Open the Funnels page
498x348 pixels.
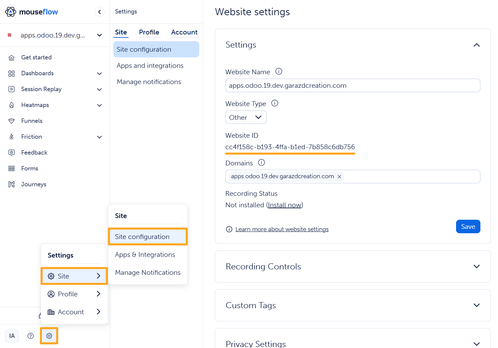(32, 121)
